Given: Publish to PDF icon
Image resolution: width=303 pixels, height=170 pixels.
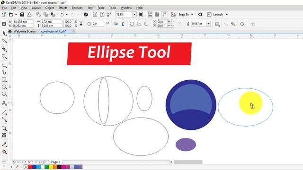Looking at the screenshot, I should tap(109, 15).
